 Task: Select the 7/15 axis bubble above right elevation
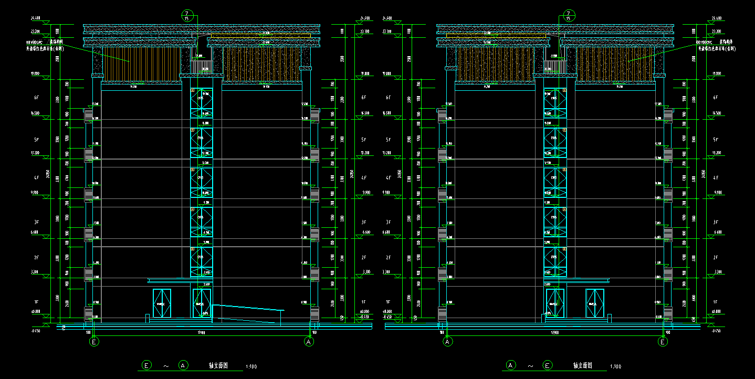569,15
